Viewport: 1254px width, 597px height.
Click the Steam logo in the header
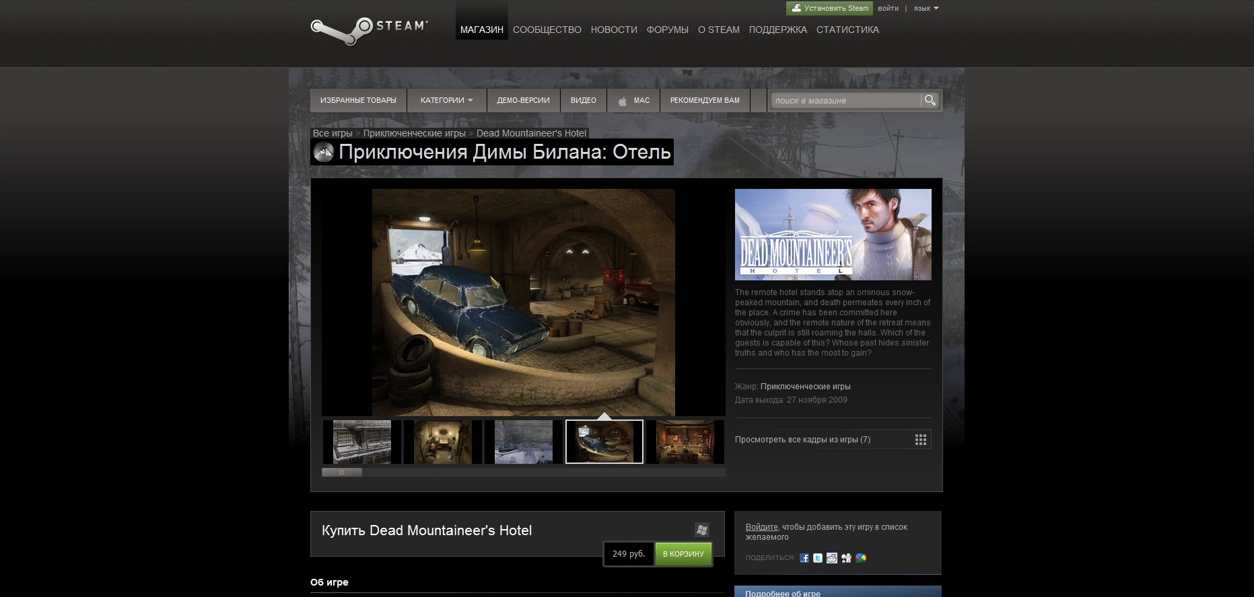[369, 30]
